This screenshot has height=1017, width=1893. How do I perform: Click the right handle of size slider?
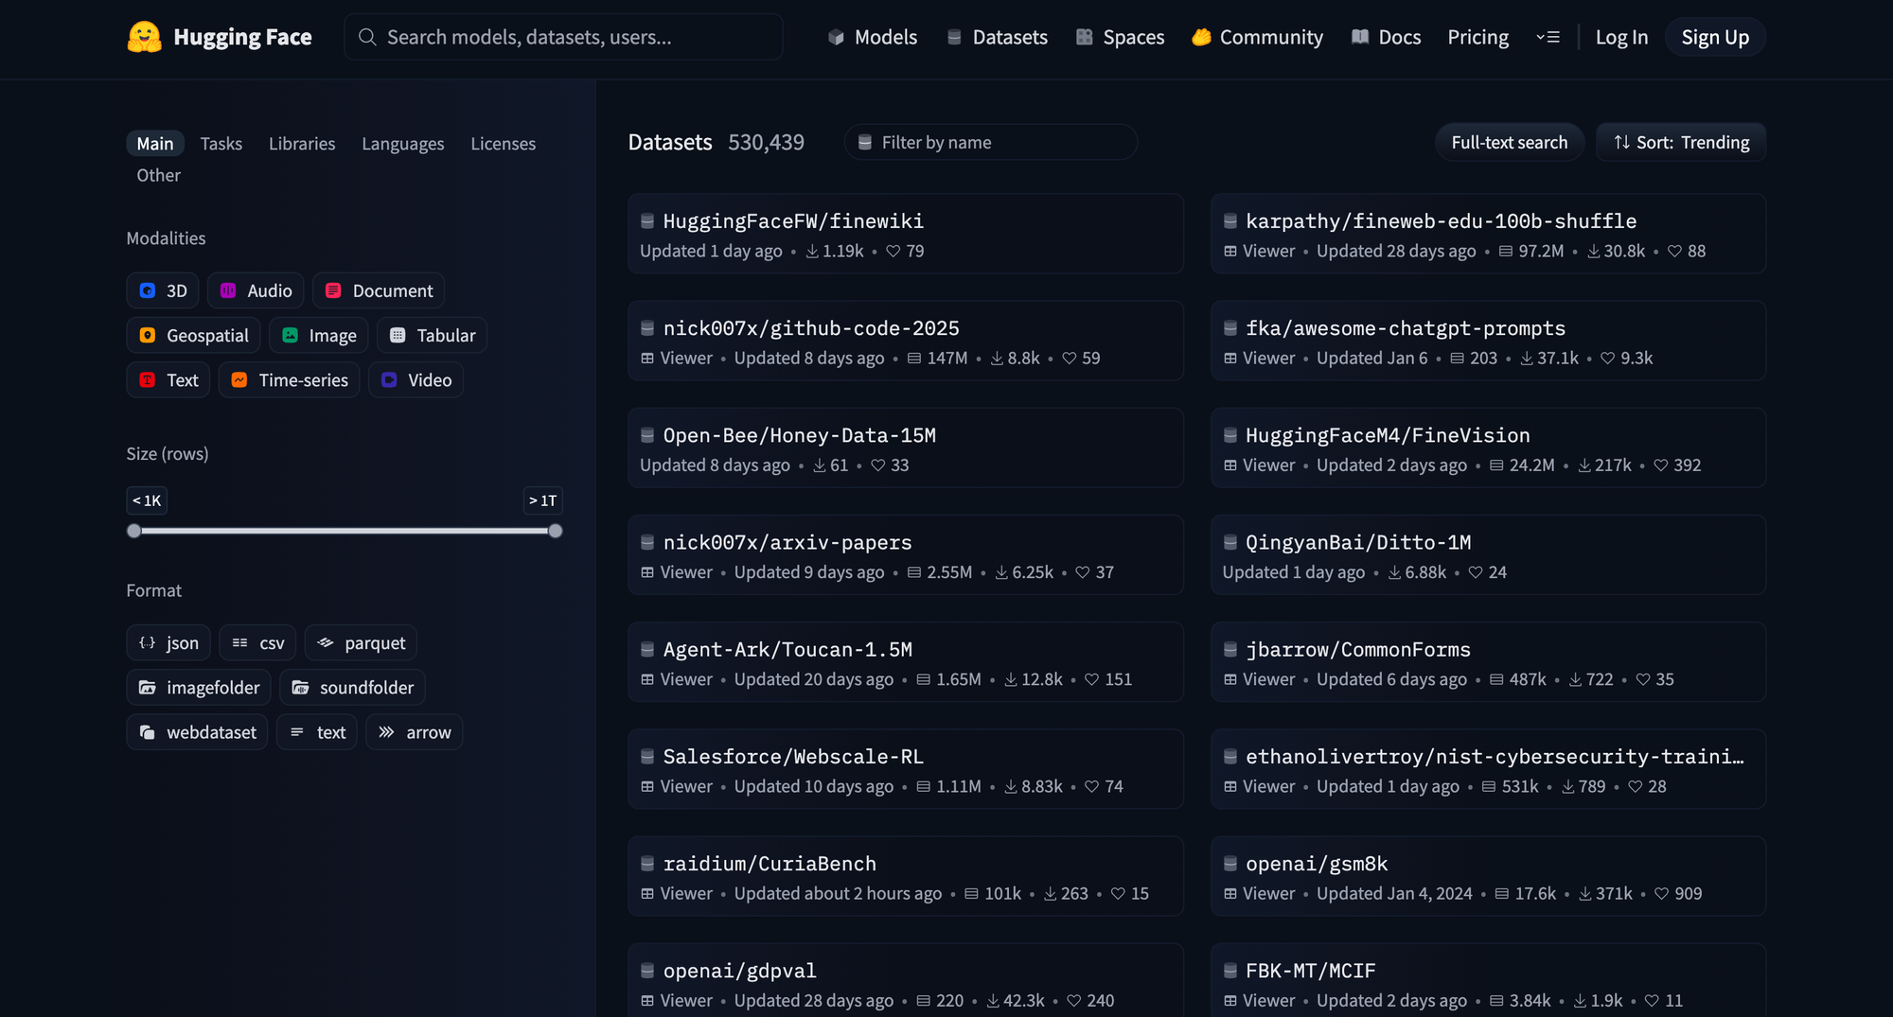point(556,531)
